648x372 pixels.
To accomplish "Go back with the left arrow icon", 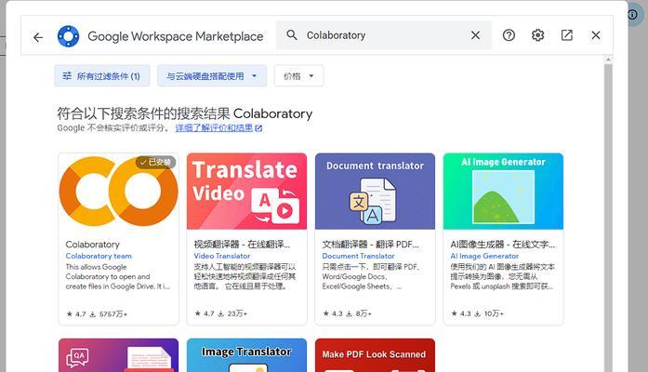I will [38, 37].
